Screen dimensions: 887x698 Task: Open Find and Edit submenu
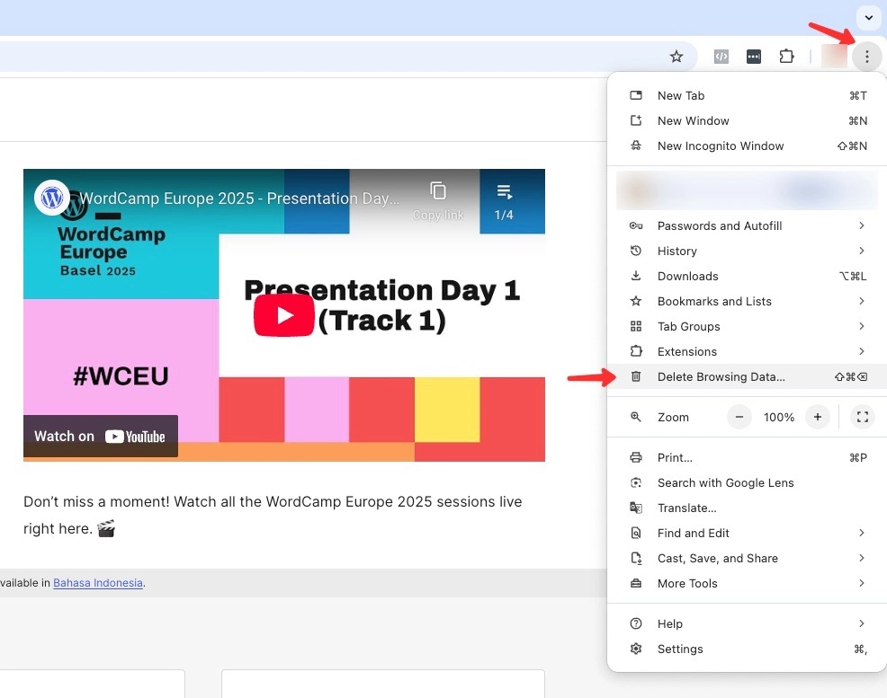click(748, 533)
